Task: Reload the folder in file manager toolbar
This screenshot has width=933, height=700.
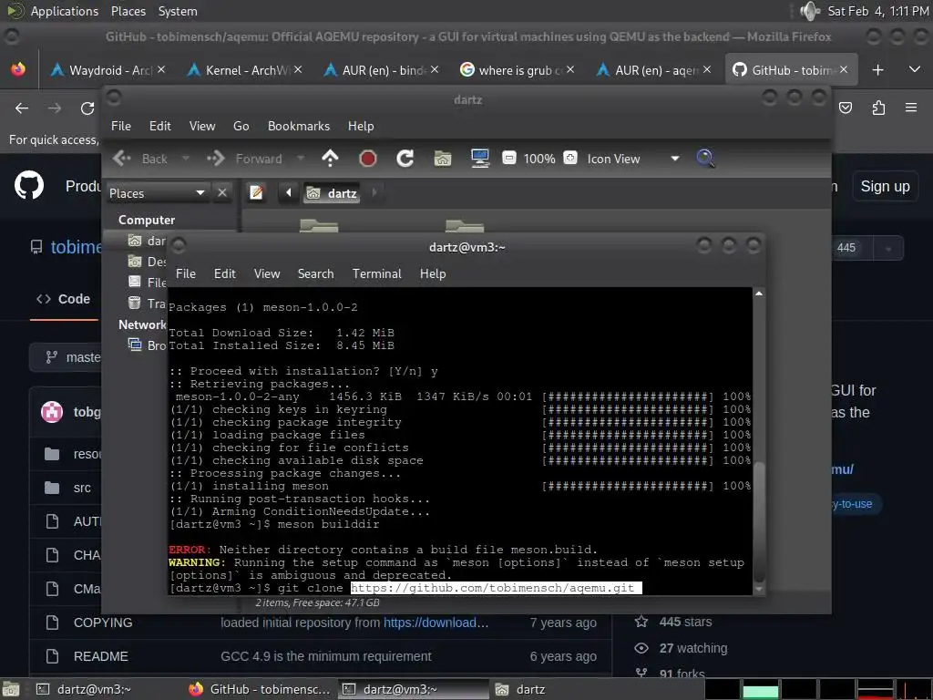Action: 405,159
